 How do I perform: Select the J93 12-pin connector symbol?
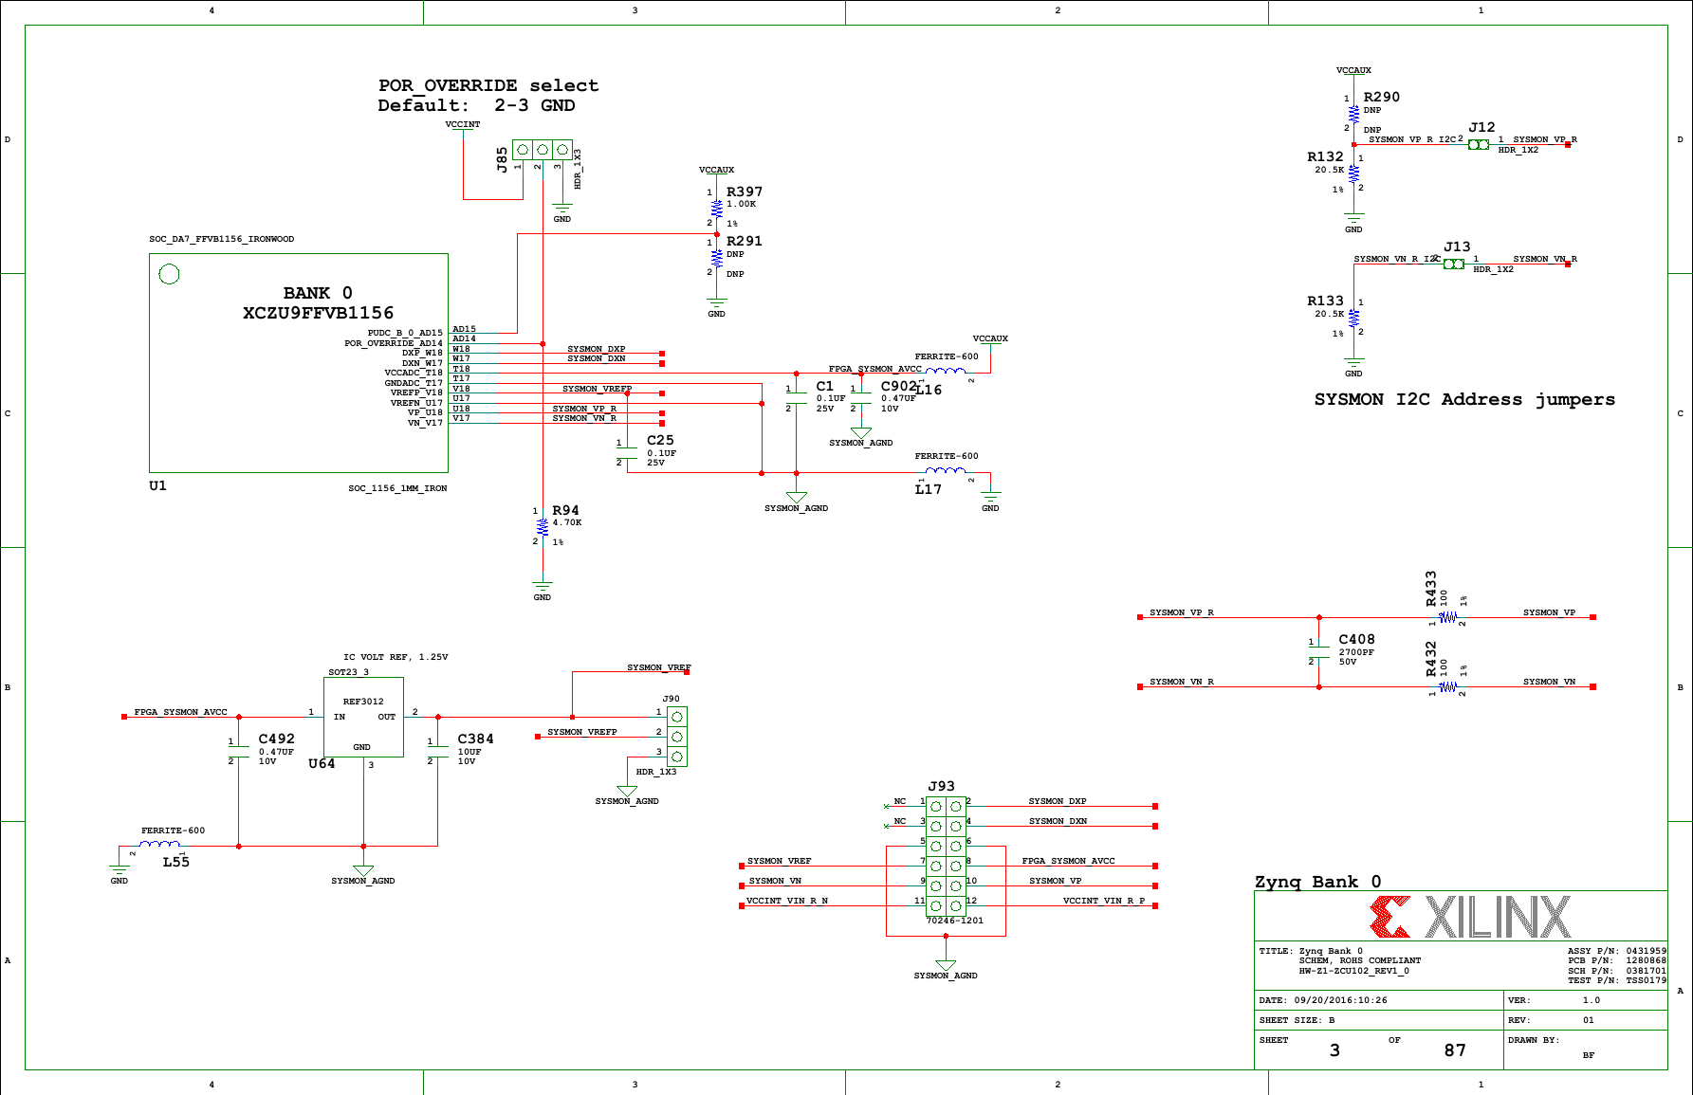pyautogui.click(x=946, y=856)
